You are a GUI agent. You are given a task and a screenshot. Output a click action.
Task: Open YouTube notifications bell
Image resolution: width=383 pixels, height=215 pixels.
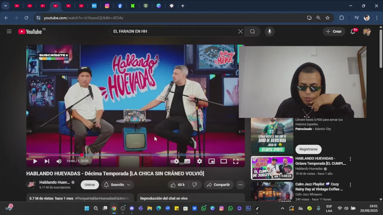353,31
